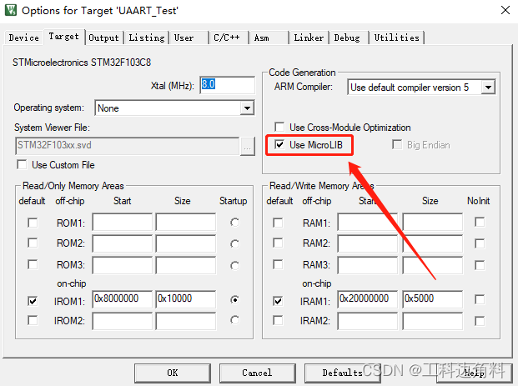Switch to the C/C++ tab

pyautogui.click(x=227, y=38)
